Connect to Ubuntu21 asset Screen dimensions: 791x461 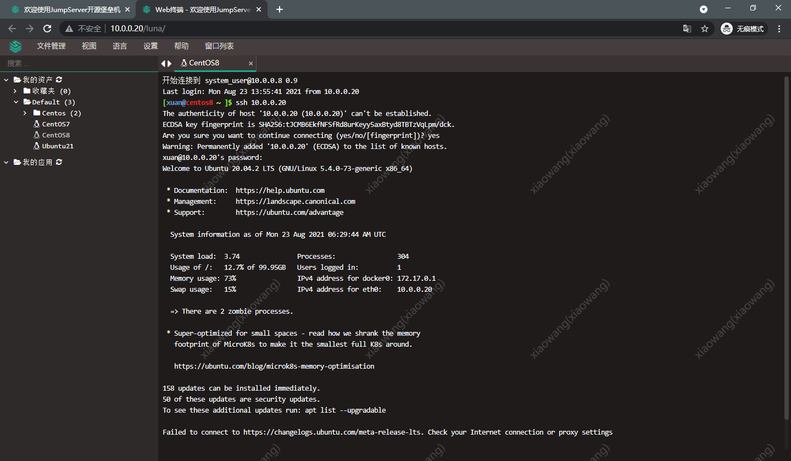tap(58, 146)
